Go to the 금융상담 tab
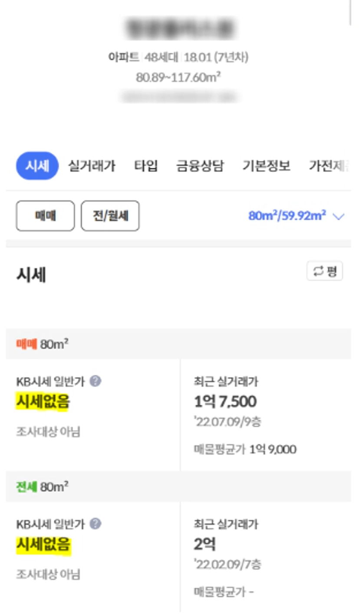 point(200,166)
